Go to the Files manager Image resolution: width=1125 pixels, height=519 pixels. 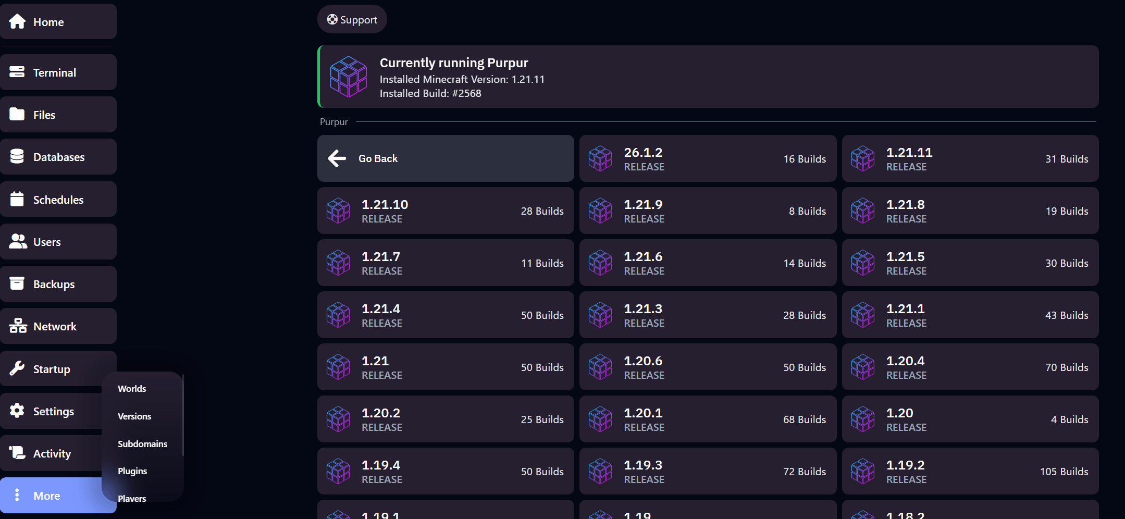click(58, 114)
